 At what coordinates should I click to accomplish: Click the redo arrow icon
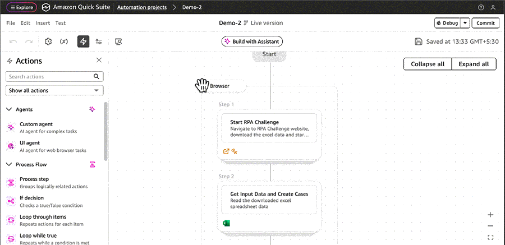[x=29, y=41]
